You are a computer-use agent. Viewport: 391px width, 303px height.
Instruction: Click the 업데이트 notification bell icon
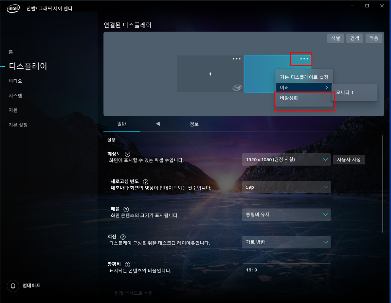point(13,286)
